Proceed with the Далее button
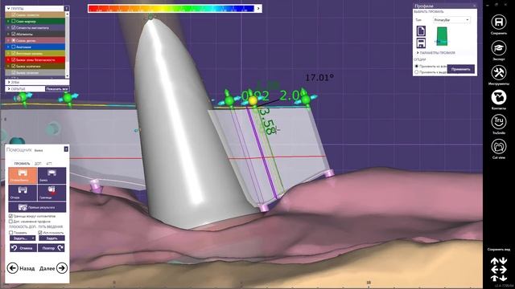 click(53, 268)
